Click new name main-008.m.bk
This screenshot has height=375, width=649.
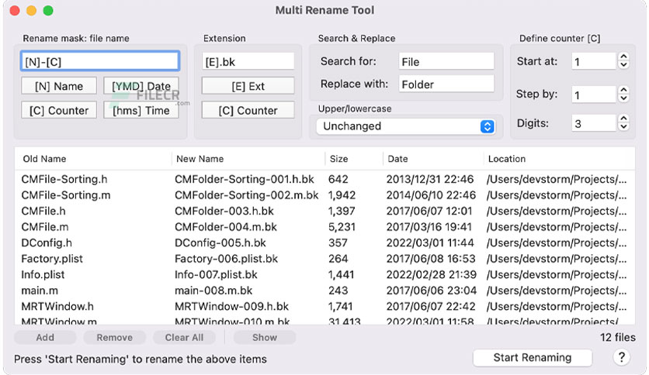[x=213, y=291]
